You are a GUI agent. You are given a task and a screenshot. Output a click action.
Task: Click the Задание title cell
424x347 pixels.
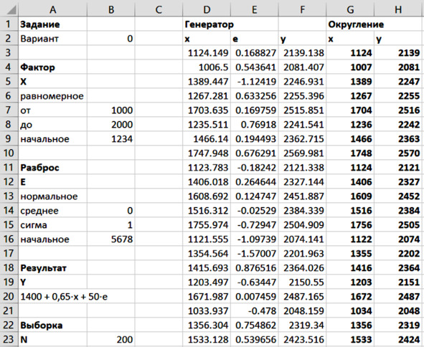(52, 24)
